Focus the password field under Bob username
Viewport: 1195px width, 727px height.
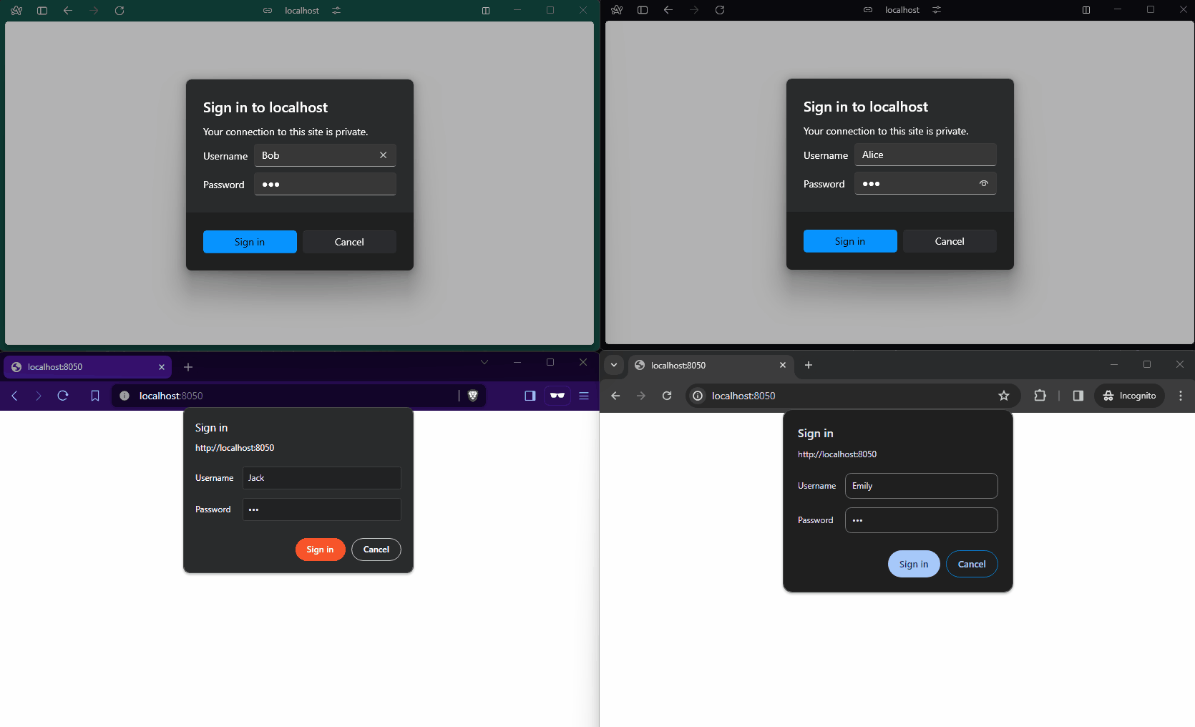click(325, 184)
